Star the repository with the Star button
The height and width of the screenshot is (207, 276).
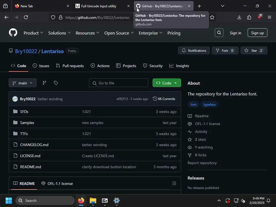click(x=254, y=50)
